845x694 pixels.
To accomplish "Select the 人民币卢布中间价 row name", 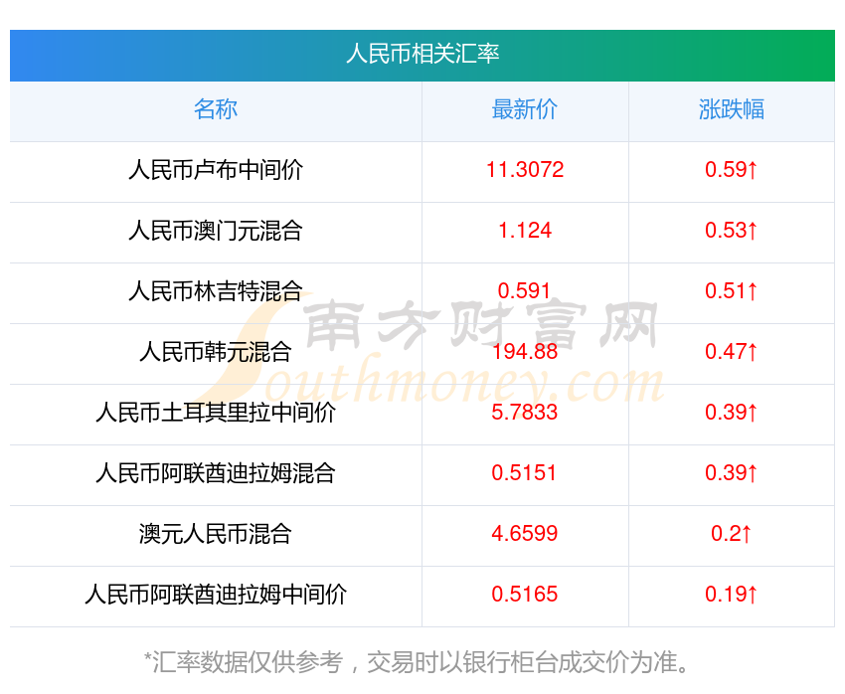I will point(216,170).
